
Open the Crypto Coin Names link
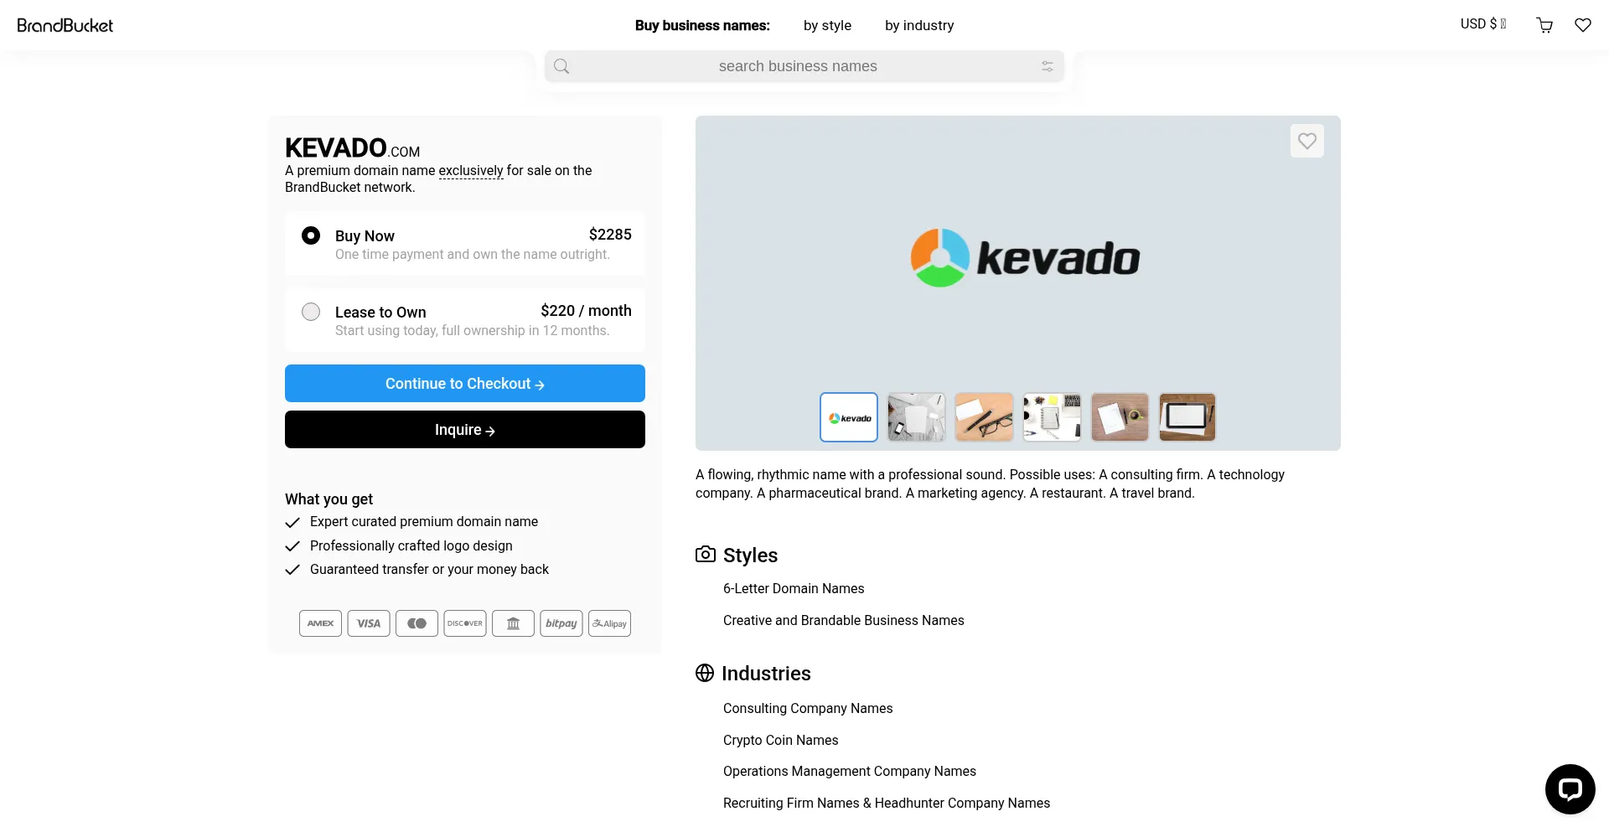[x=780, y=741]
